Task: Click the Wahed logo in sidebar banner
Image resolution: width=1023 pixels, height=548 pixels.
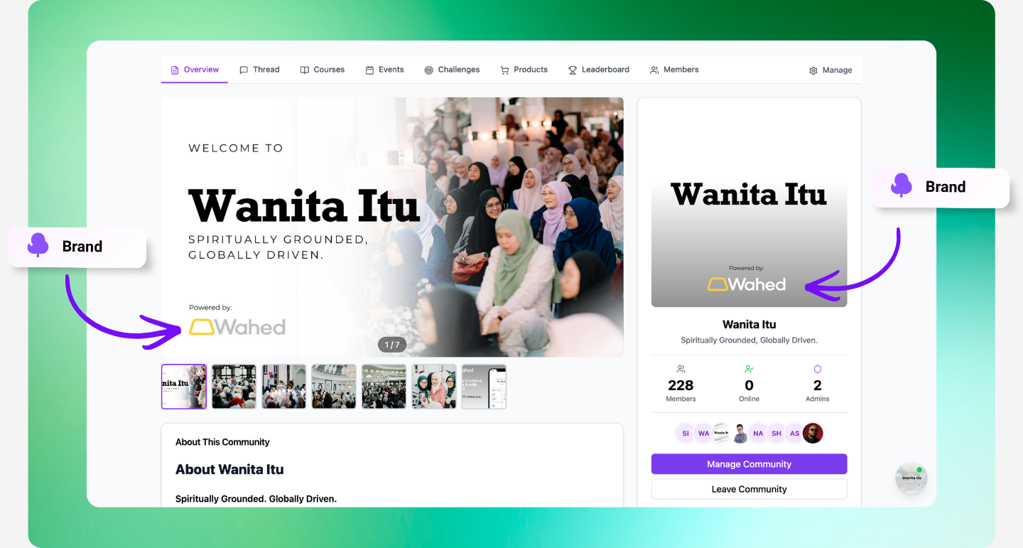Action: (x=746, y=284)
